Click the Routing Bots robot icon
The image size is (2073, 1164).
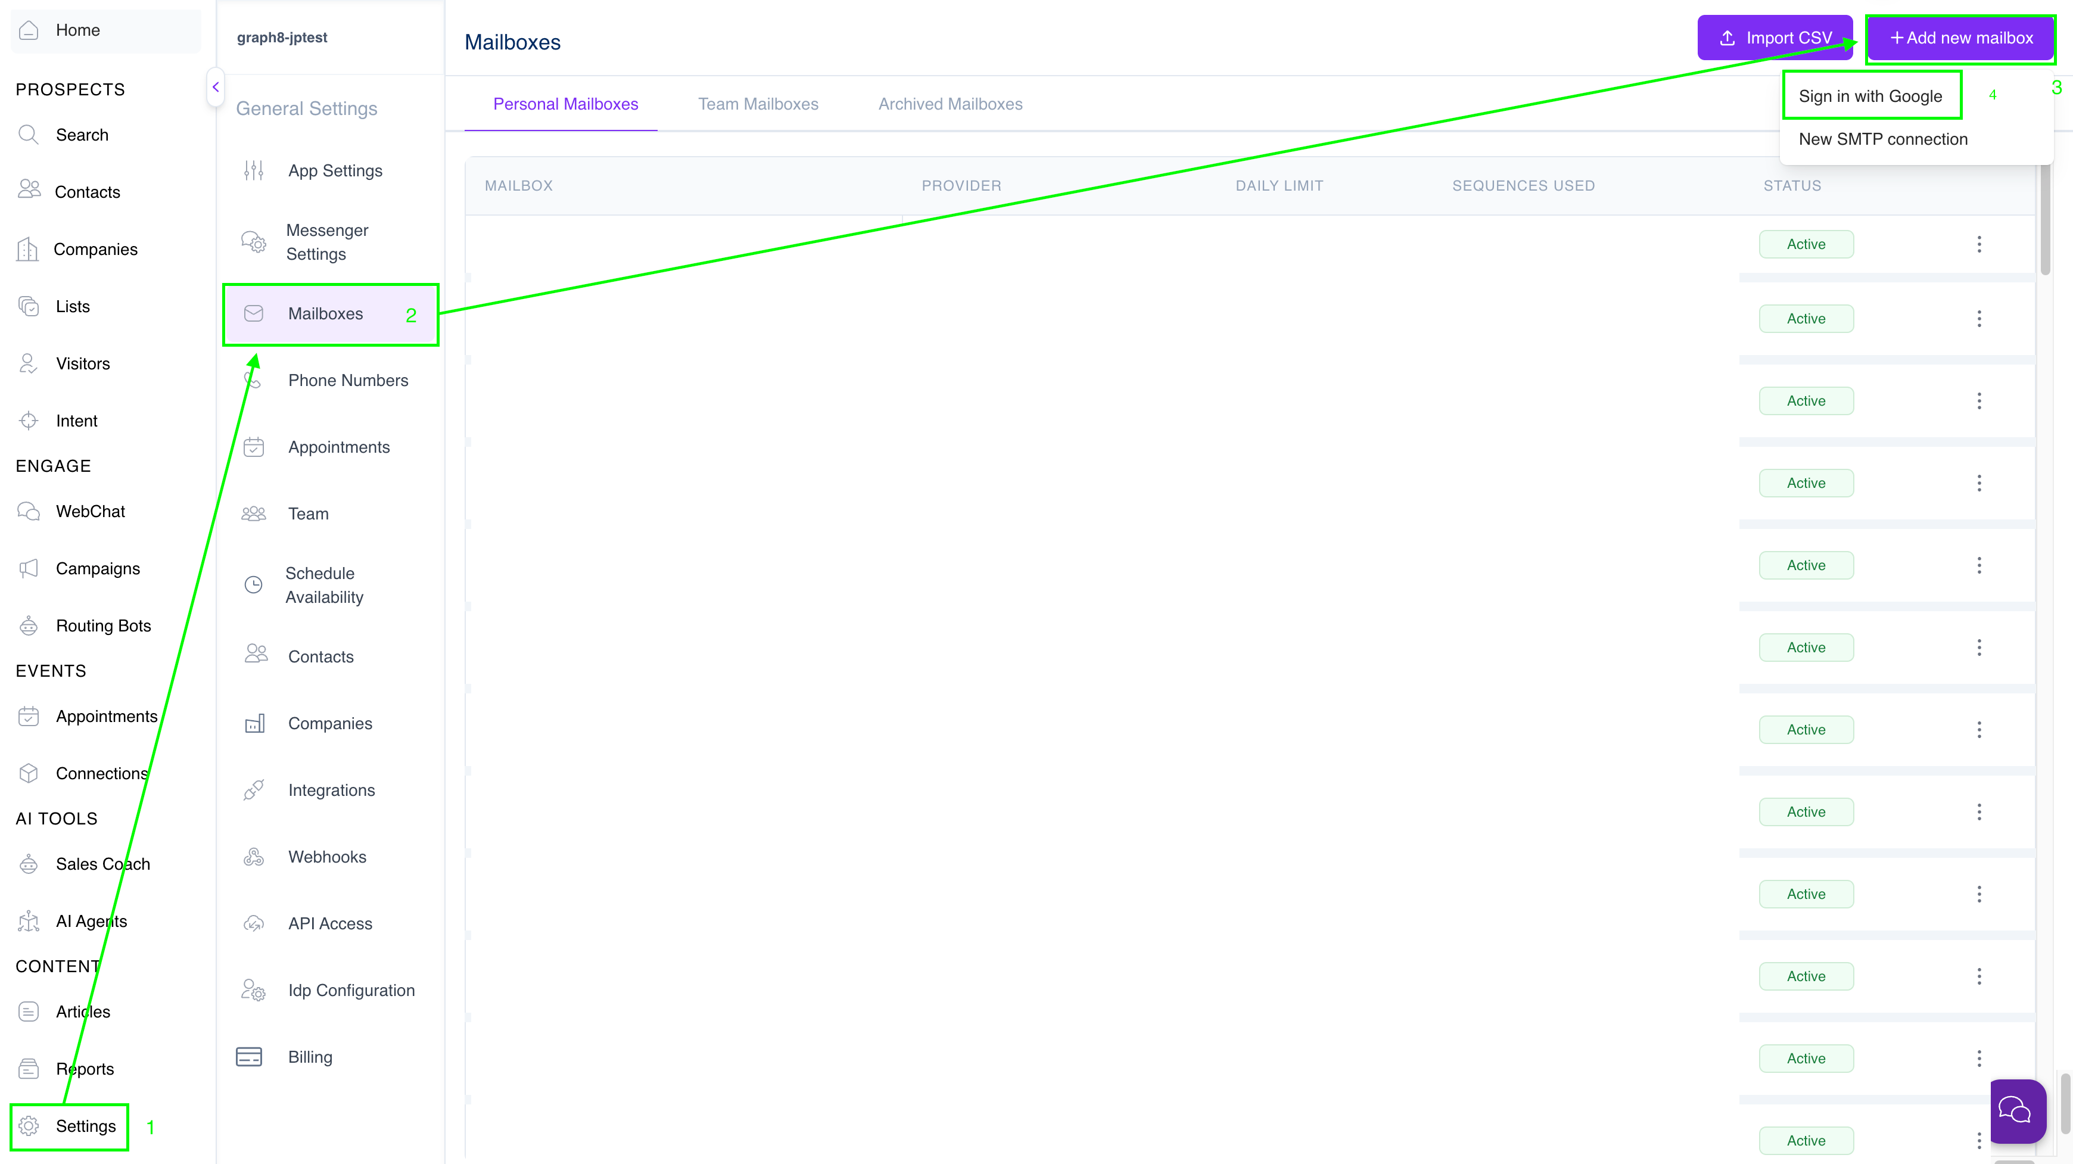(29, 625)
